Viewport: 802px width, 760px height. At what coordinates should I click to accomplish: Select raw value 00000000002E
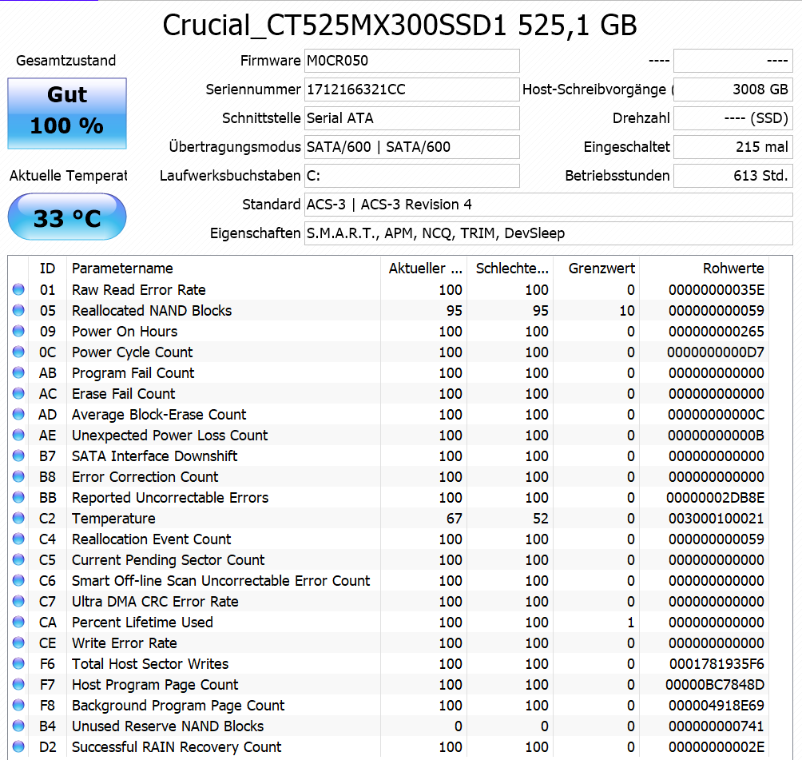pos(716,747)
